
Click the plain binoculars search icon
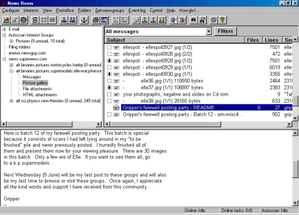(x=193, y=20)
